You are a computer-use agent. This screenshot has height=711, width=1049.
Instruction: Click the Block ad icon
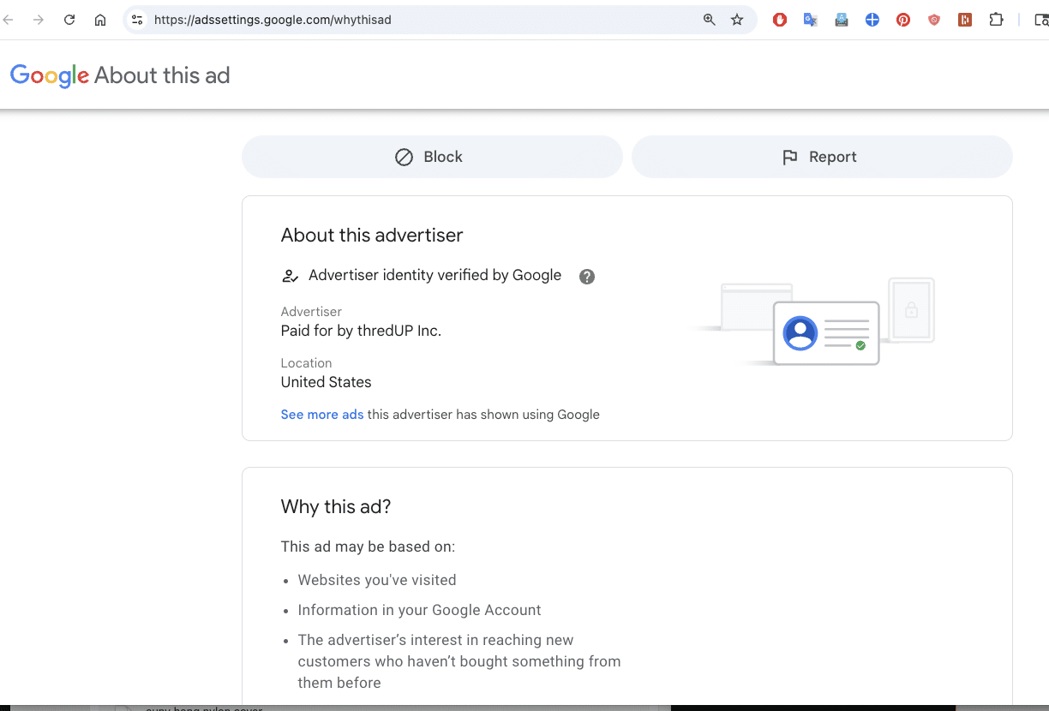[403, 157]
